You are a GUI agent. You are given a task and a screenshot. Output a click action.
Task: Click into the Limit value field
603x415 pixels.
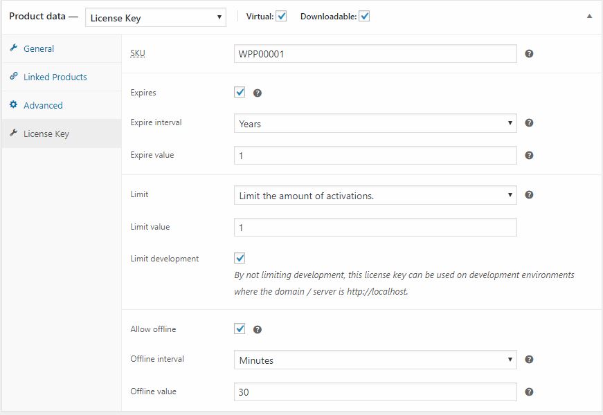pos(375,227)
